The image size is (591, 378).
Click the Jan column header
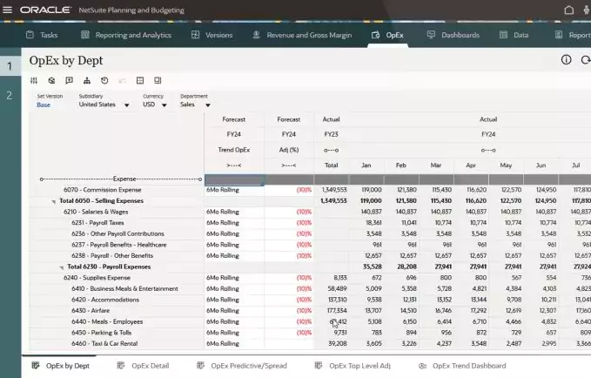[x=366, y=165]
